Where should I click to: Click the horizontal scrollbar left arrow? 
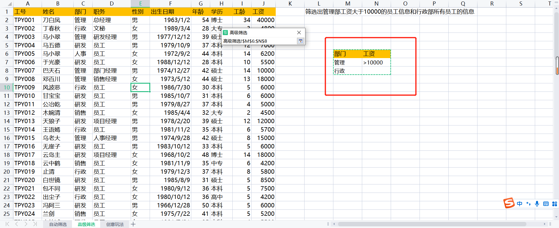334,224
